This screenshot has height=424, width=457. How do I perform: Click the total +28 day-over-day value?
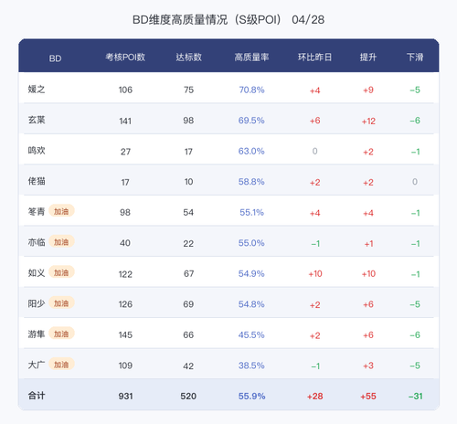coord(315,397)
